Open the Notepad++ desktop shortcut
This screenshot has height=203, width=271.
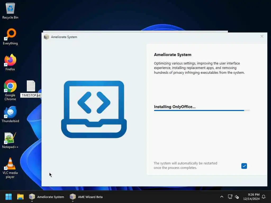pyautogui.click(x=10, y=140)
